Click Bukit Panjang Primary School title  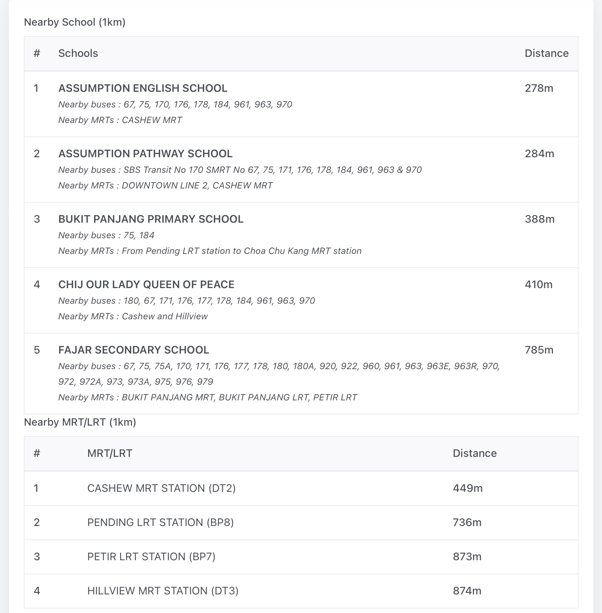tap(151, 219)
